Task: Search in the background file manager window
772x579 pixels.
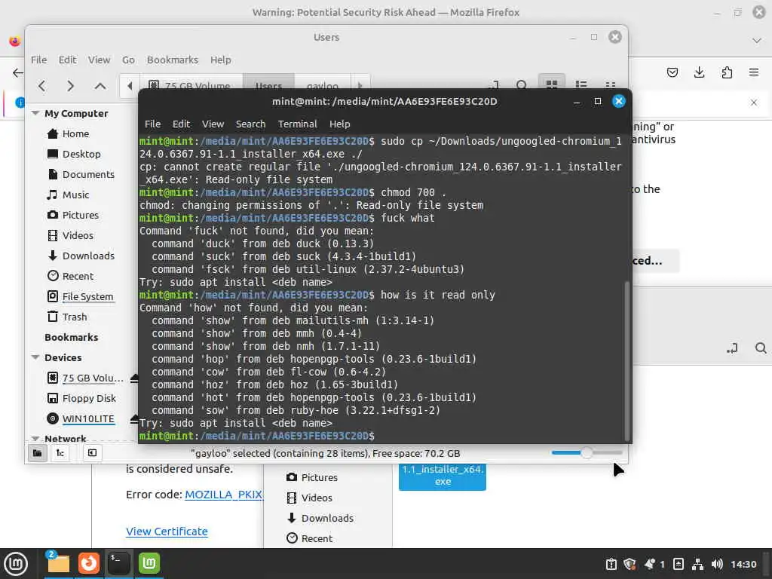Action: coord(761,348)
